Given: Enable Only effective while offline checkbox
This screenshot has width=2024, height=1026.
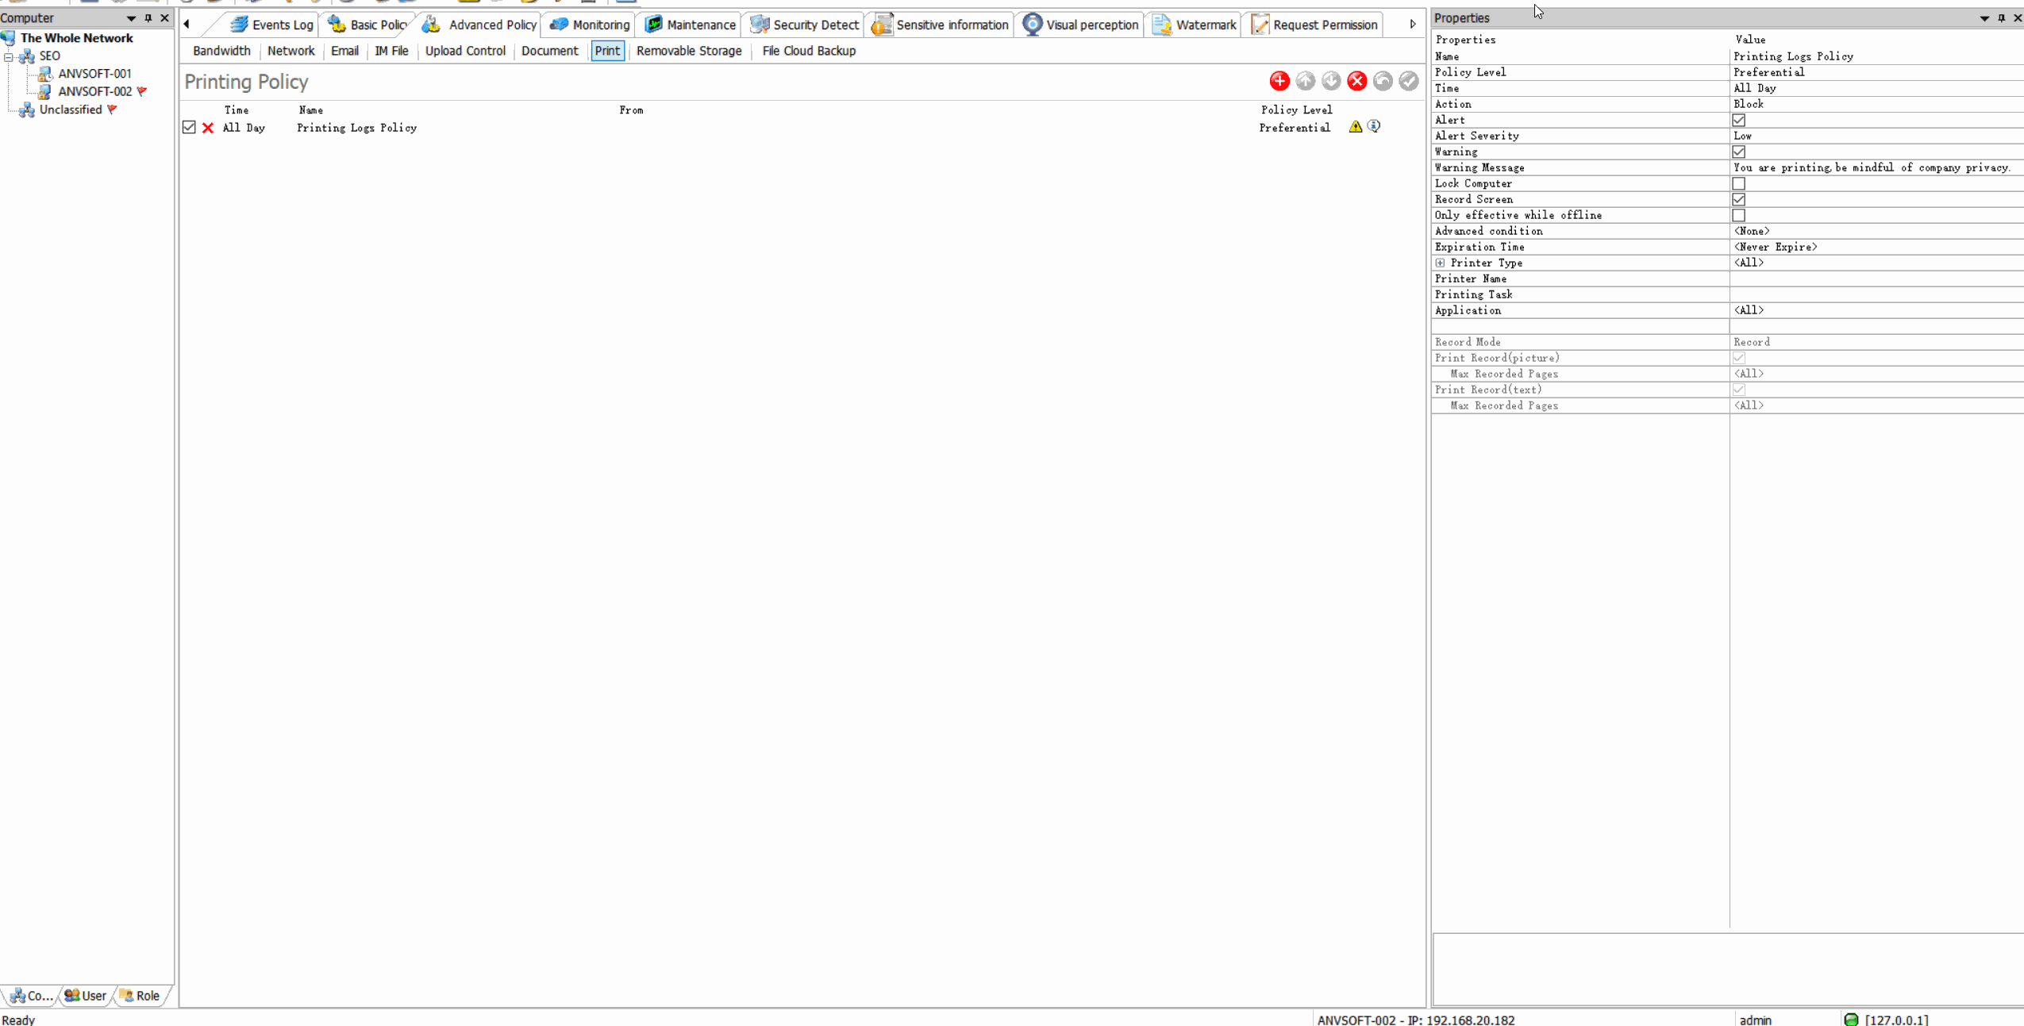Looking at the screenshot, I should (1738, 215).
